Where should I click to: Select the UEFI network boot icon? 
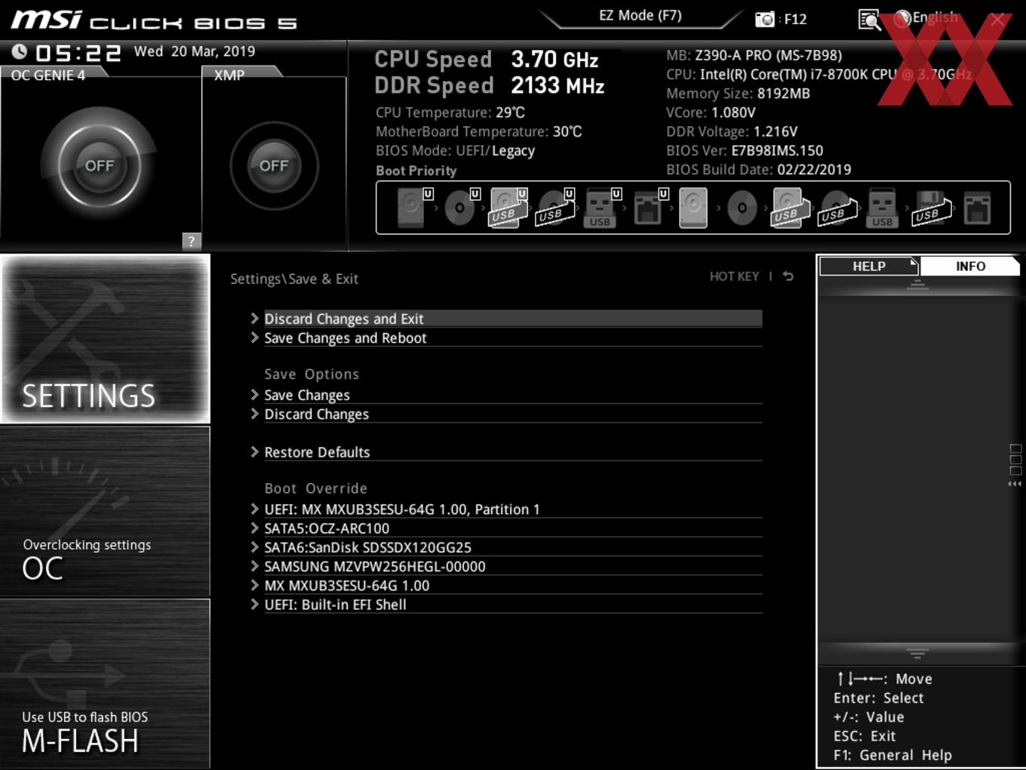650,208
